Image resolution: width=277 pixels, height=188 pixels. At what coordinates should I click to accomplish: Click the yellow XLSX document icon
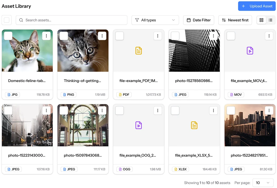coord(194,125)
